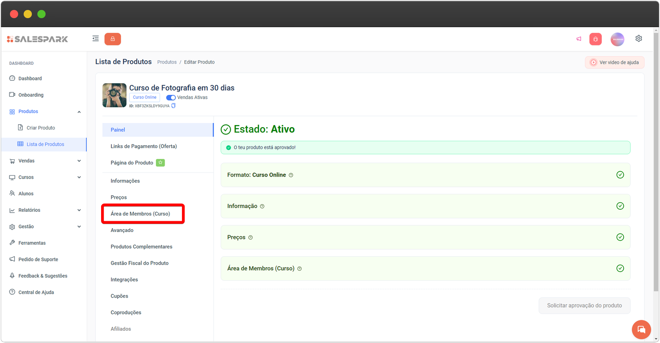
Task: Expand the Vendas sidebar menu
Action: tap(79, 161)
